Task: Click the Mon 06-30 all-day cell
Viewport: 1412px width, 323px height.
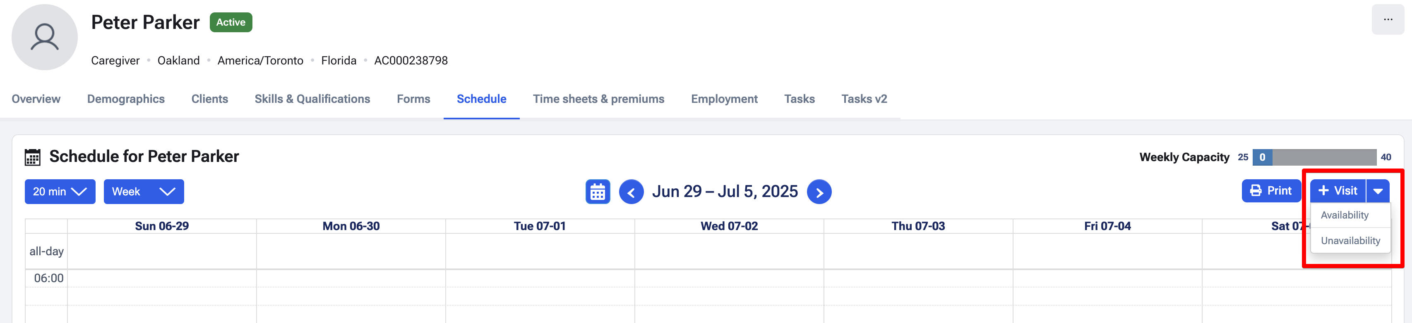Action: click(351, 251)
